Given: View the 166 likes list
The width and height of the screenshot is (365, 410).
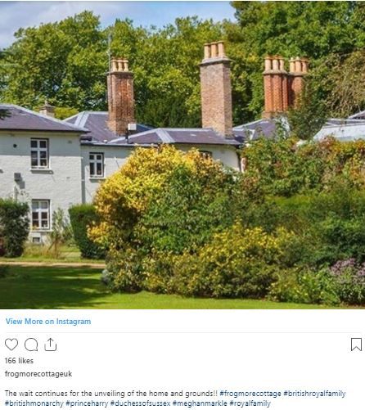Looking at the screenshot, I should pyautogui.click(x=19, y=361).
